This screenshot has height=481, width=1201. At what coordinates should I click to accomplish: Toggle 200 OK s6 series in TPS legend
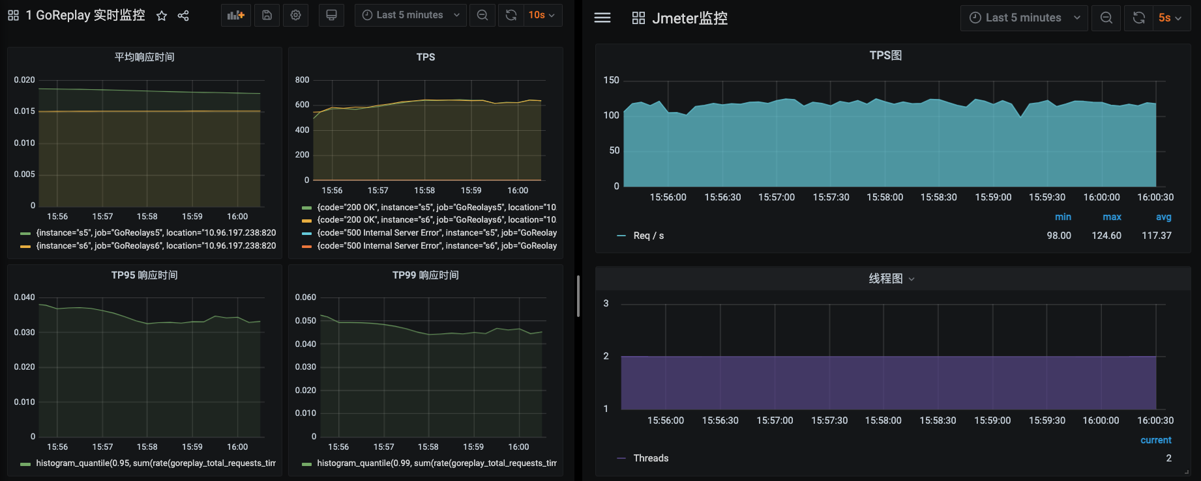[x=437, y=220]
